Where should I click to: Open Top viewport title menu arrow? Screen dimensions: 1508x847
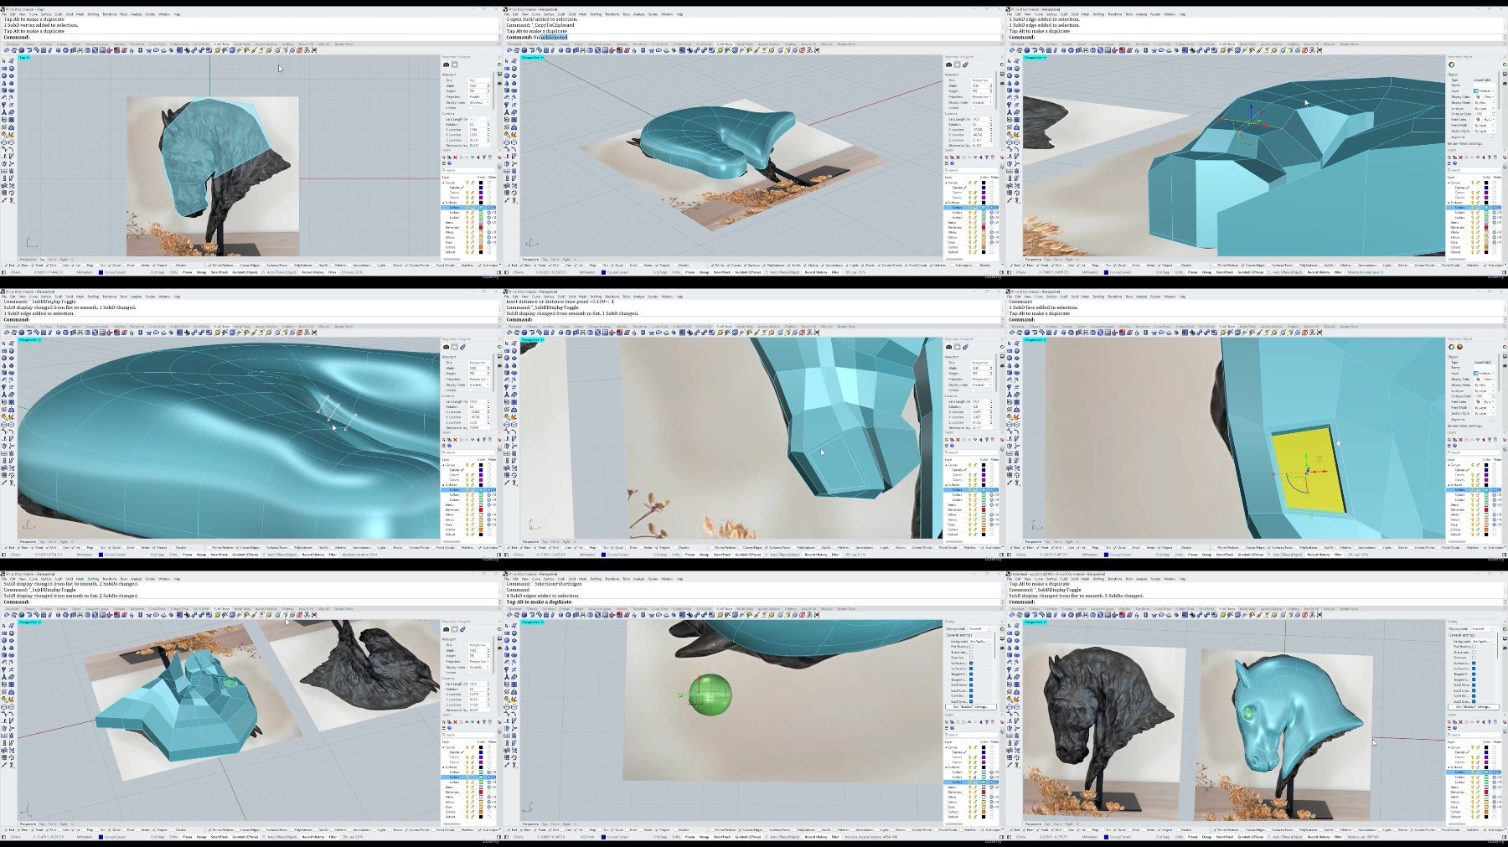coord(28,58)
